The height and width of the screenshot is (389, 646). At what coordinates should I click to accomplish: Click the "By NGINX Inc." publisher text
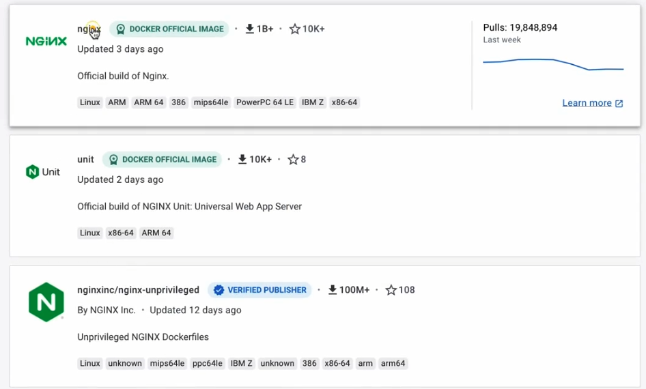[x=107, y=310]
